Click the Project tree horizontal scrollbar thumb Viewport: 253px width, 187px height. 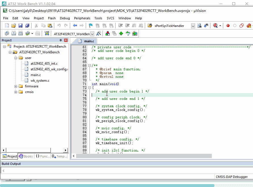point(28,150)
